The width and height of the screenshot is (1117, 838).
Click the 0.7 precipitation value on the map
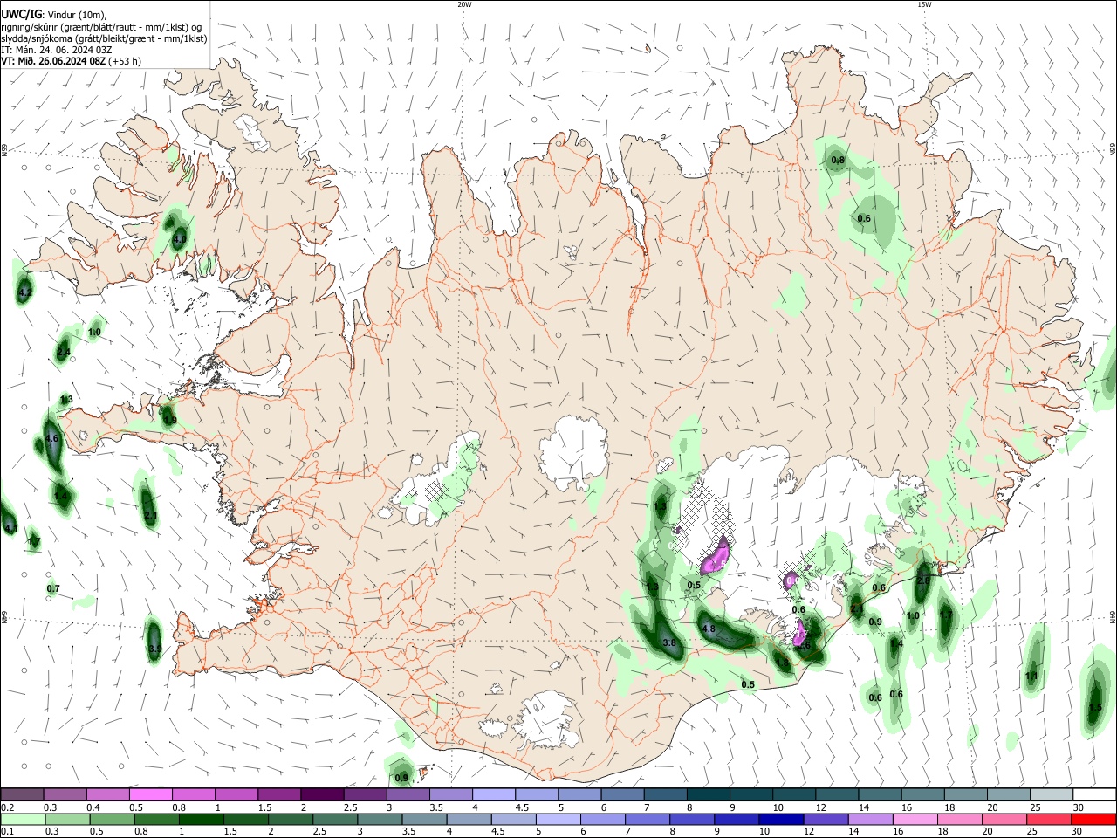pos(53,589)
